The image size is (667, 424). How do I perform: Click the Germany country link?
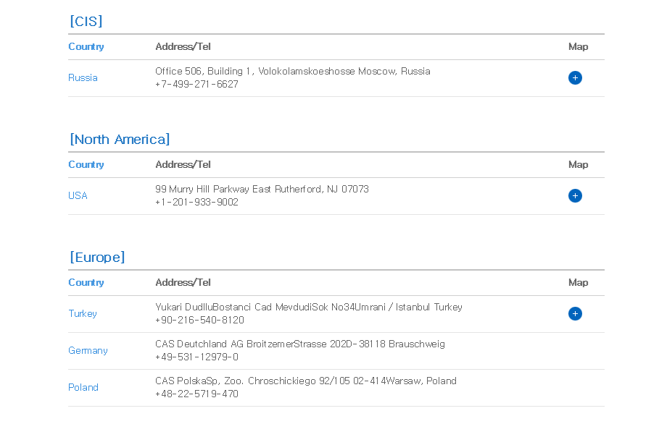tap(88, 351)
